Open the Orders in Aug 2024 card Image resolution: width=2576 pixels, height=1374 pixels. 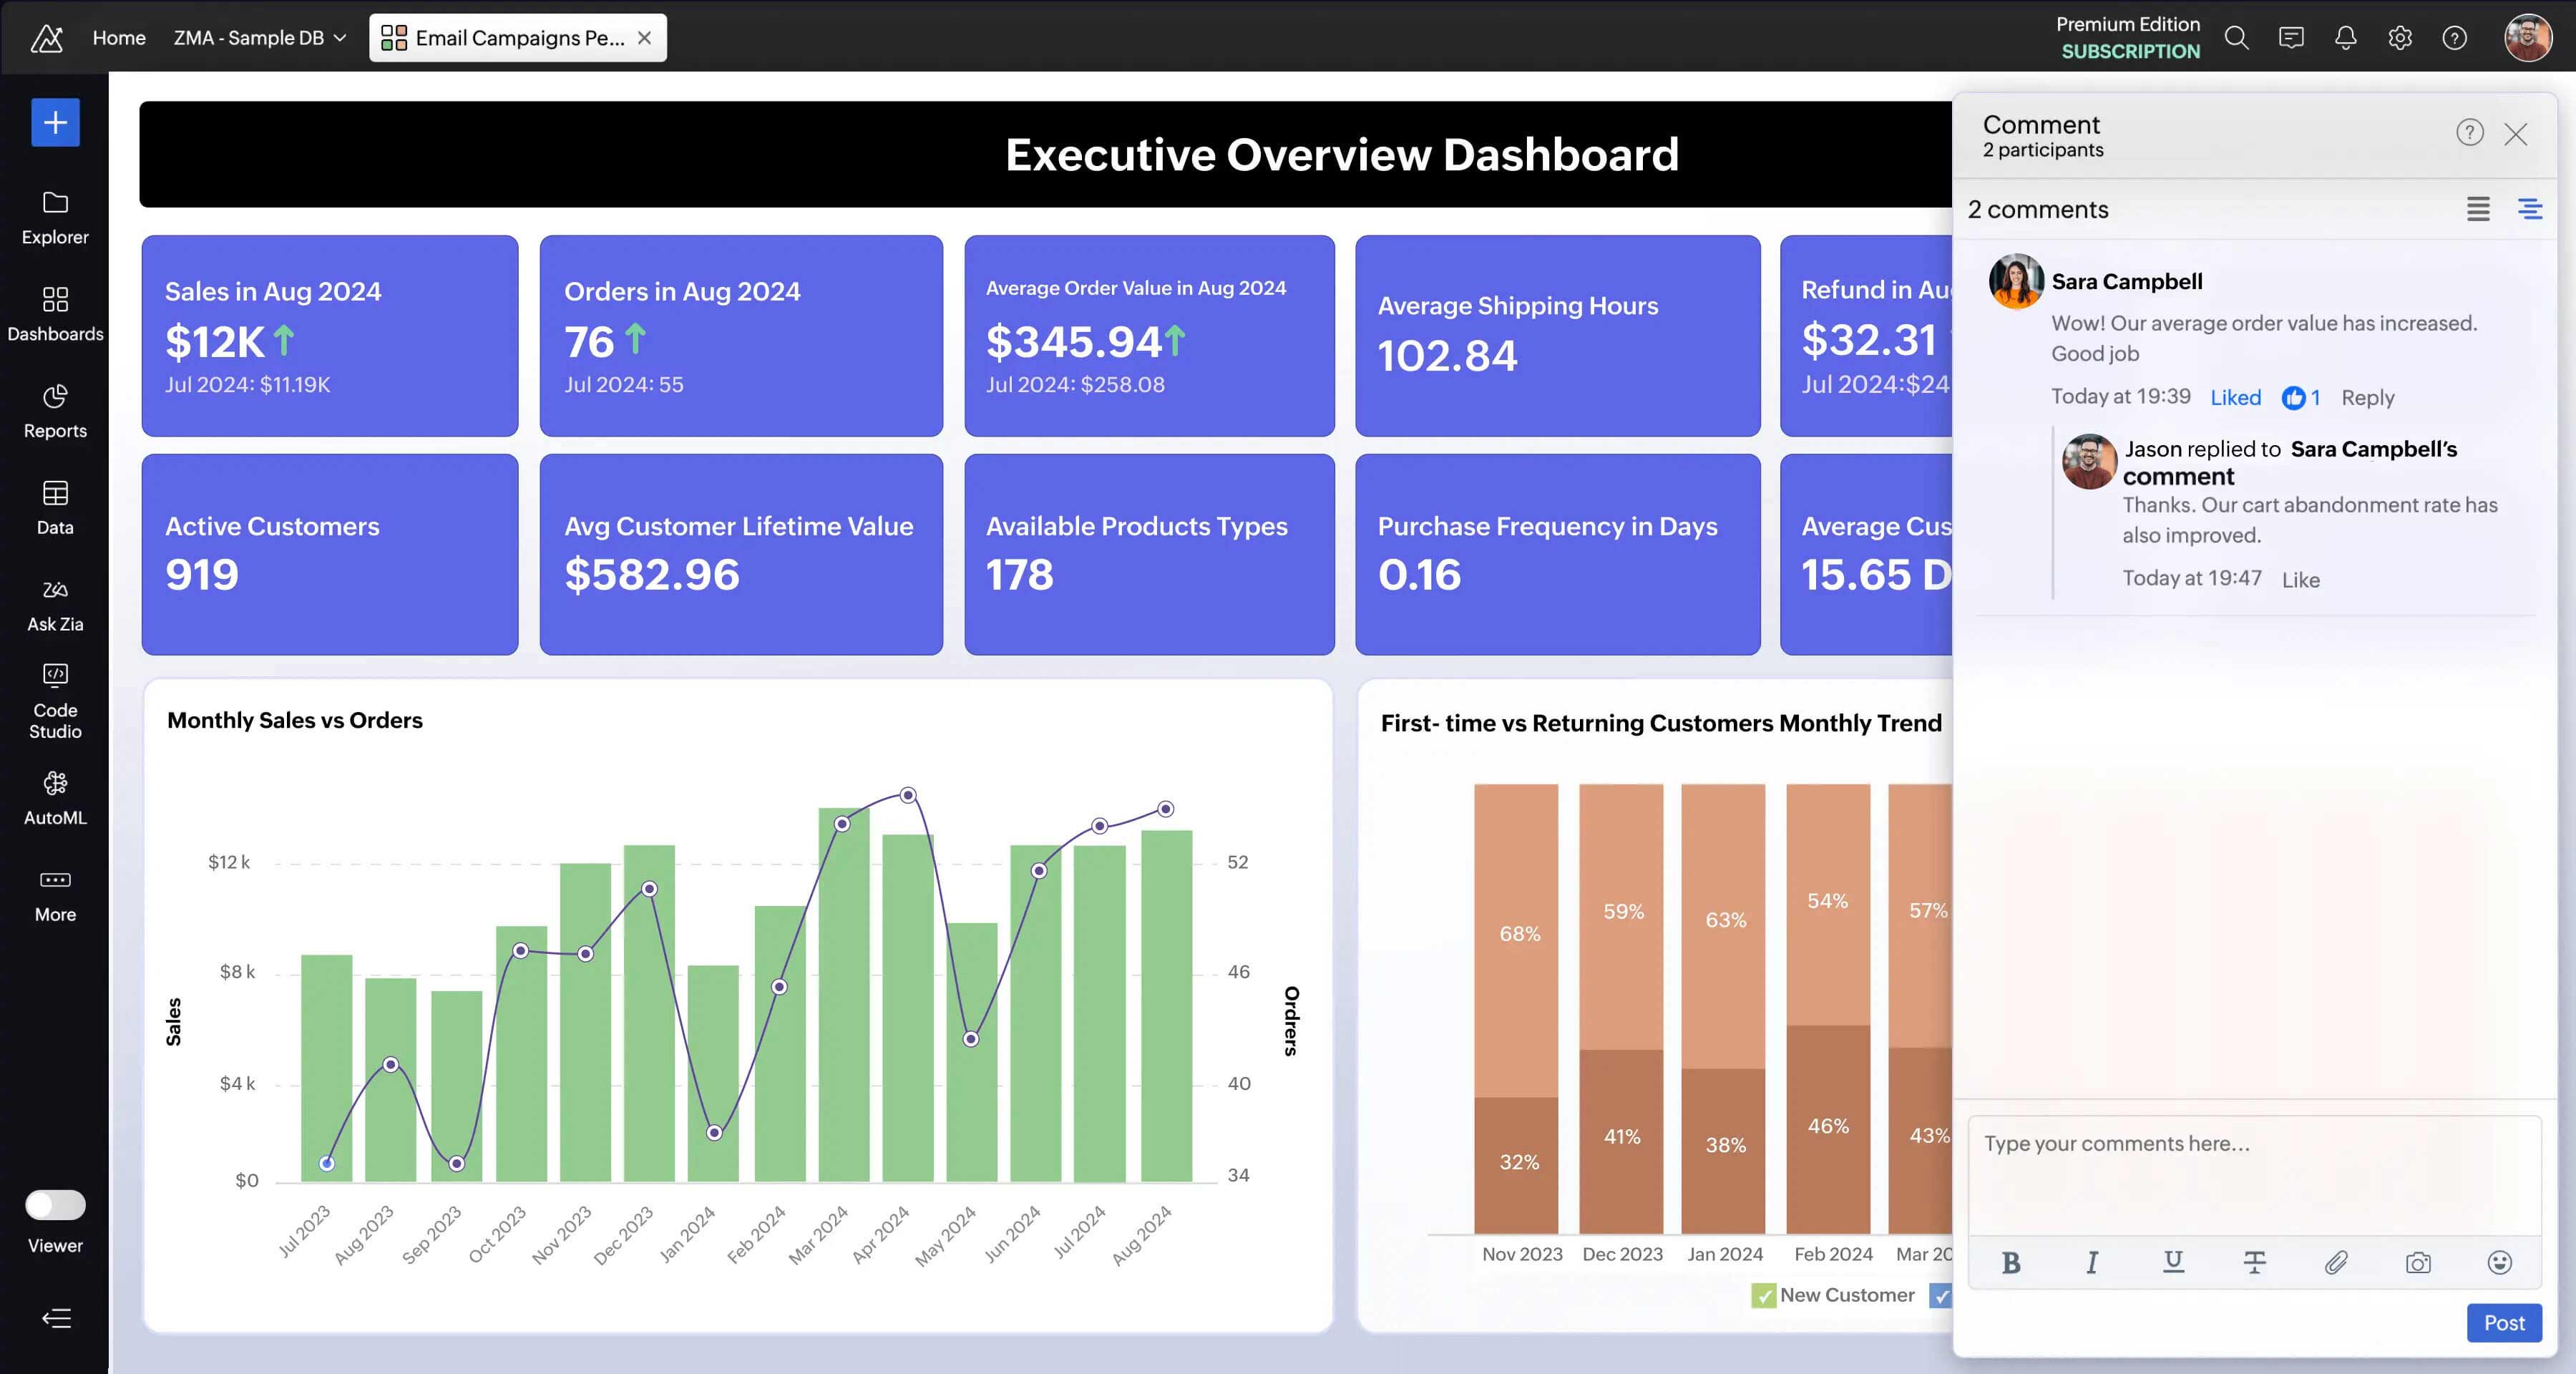point(741,336)
